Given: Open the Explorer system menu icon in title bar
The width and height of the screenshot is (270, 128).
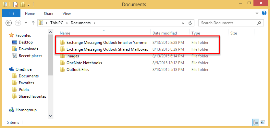Looking at the screenshot, I should tap(5, 4).
